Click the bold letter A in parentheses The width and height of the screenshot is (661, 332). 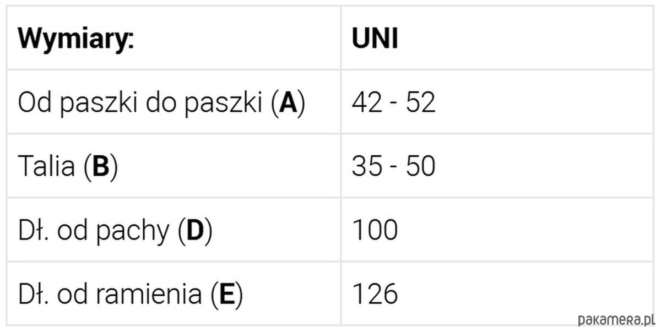(x=288, y=103)
